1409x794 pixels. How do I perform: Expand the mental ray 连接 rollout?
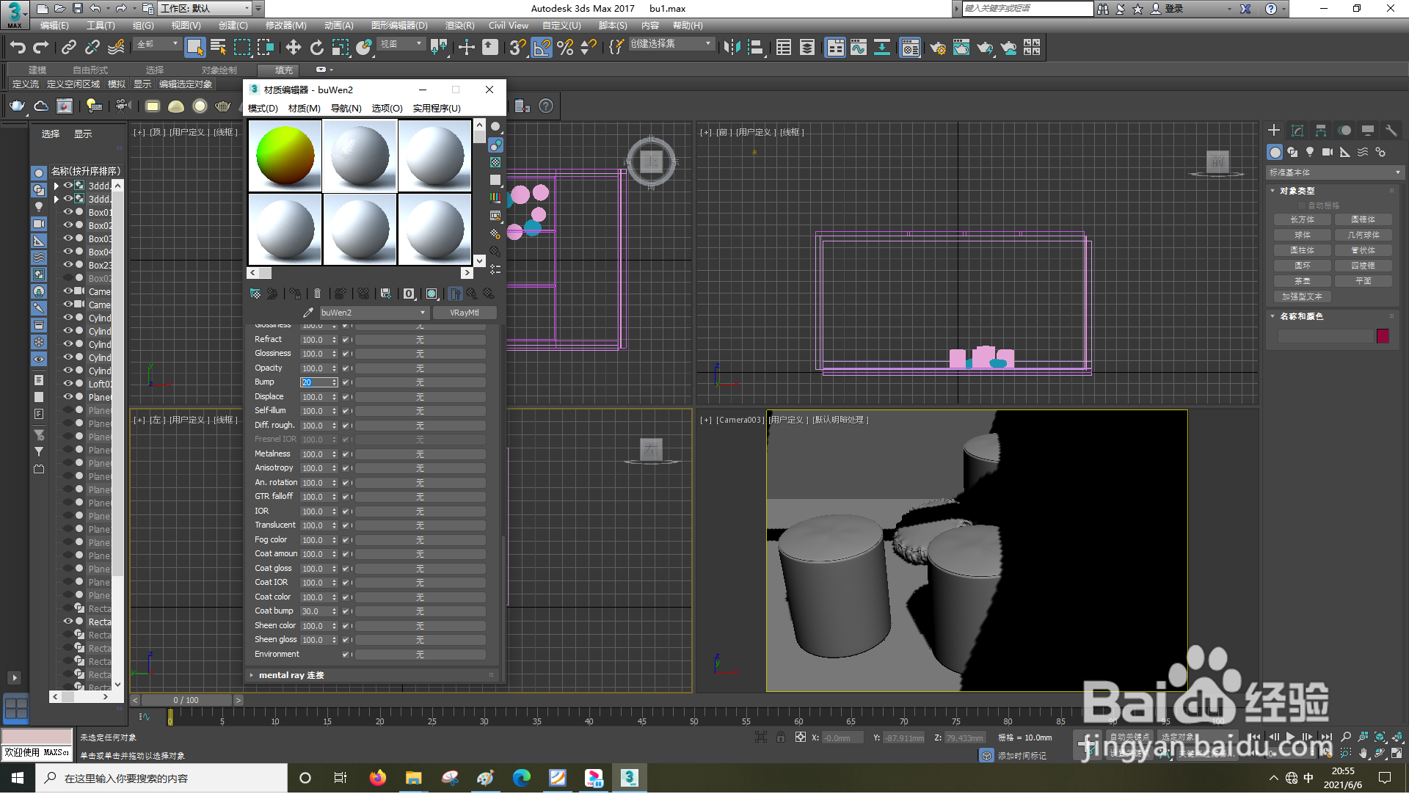[x=291, y=675]
